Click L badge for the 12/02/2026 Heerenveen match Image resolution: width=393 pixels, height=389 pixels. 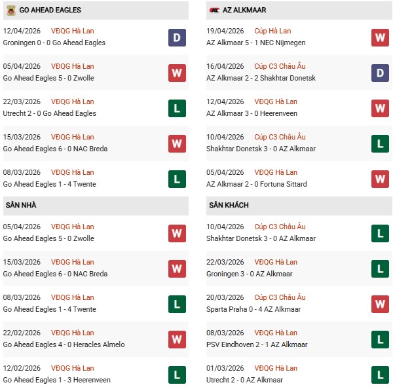pyautogui.click(x=177, y=375)
